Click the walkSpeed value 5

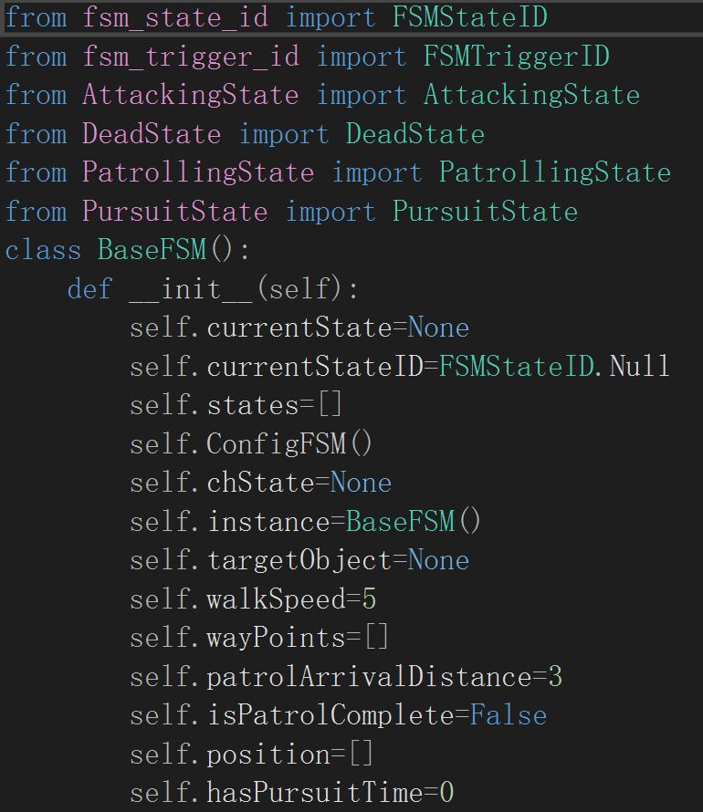(369, 599)
